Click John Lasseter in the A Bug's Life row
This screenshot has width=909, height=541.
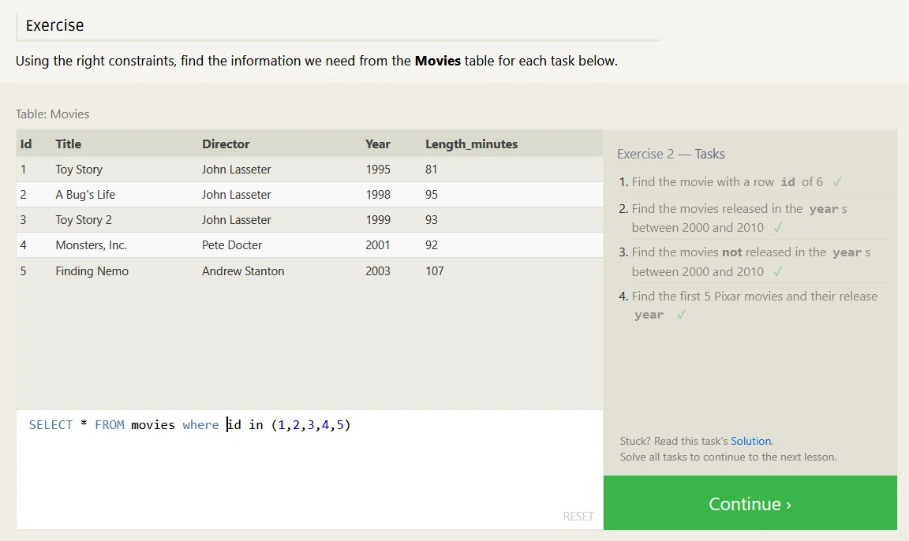pos(237,195)
